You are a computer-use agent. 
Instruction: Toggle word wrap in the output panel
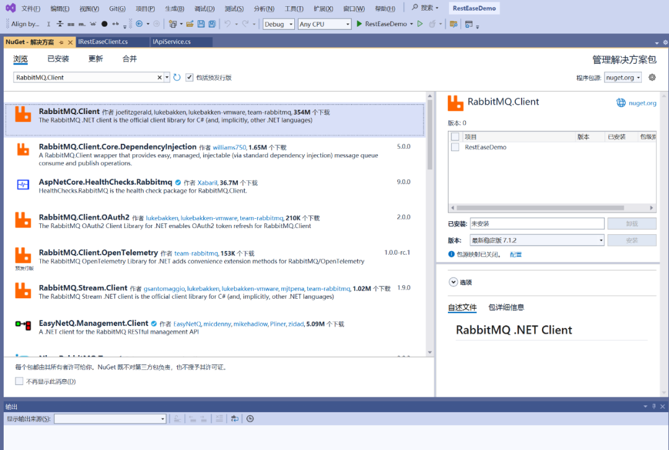click(235, 419)
